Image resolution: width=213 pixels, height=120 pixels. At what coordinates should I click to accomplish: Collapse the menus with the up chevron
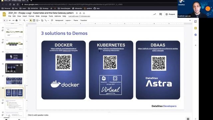tap(190, 20)
